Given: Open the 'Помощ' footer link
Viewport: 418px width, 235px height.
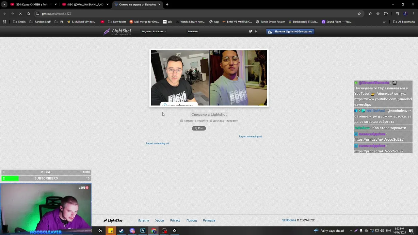Looking at the screenshot, I should click(x=192, y=221).
